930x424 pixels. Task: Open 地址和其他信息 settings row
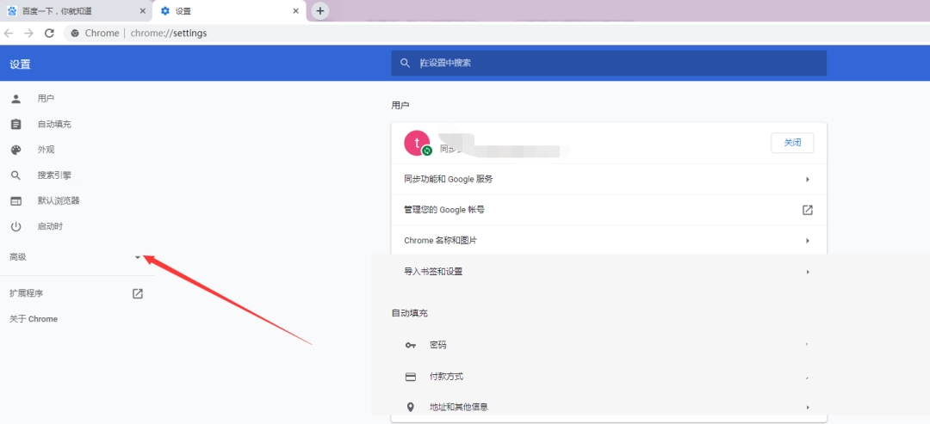(609, 408)
